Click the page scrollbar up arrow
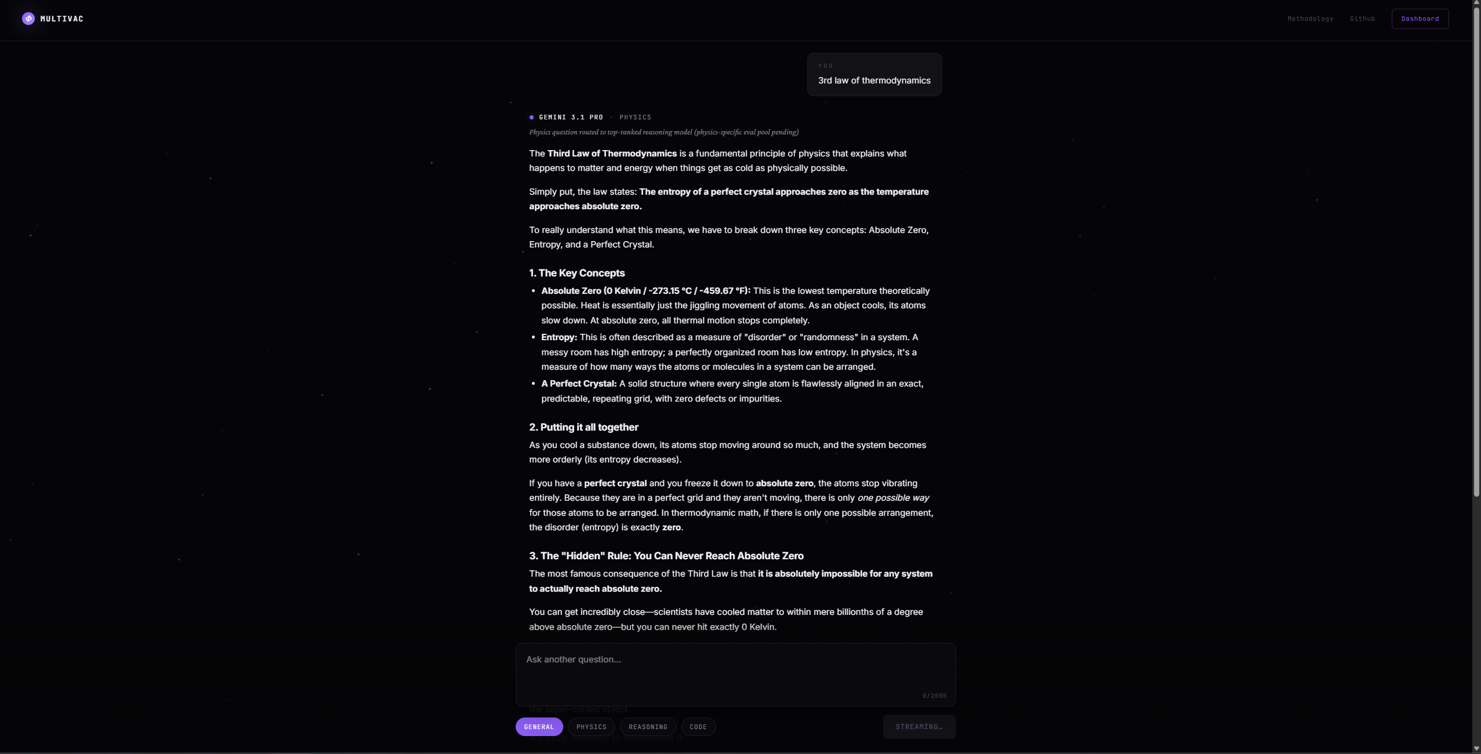This screenshot has width=1481, height=754. (1476, 3)
